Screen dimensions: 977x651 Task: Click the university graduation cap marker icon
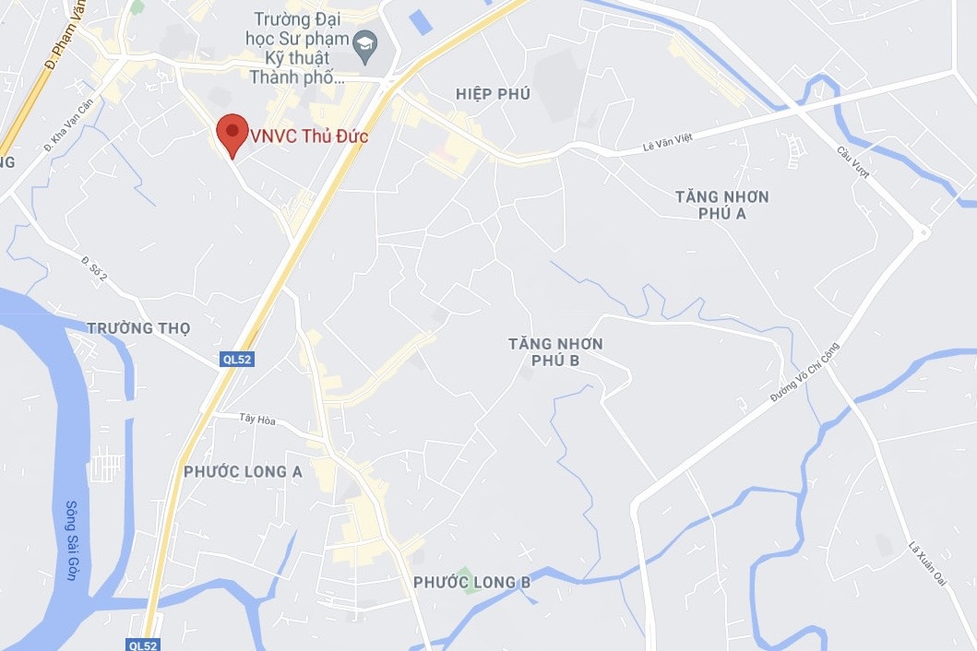(365, 47)
